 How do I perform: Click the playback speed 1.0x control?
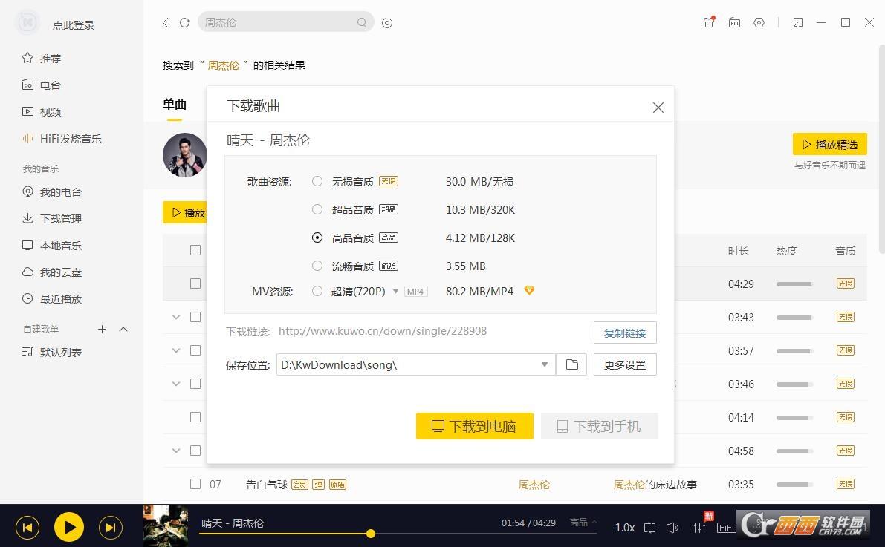(625, 528)
